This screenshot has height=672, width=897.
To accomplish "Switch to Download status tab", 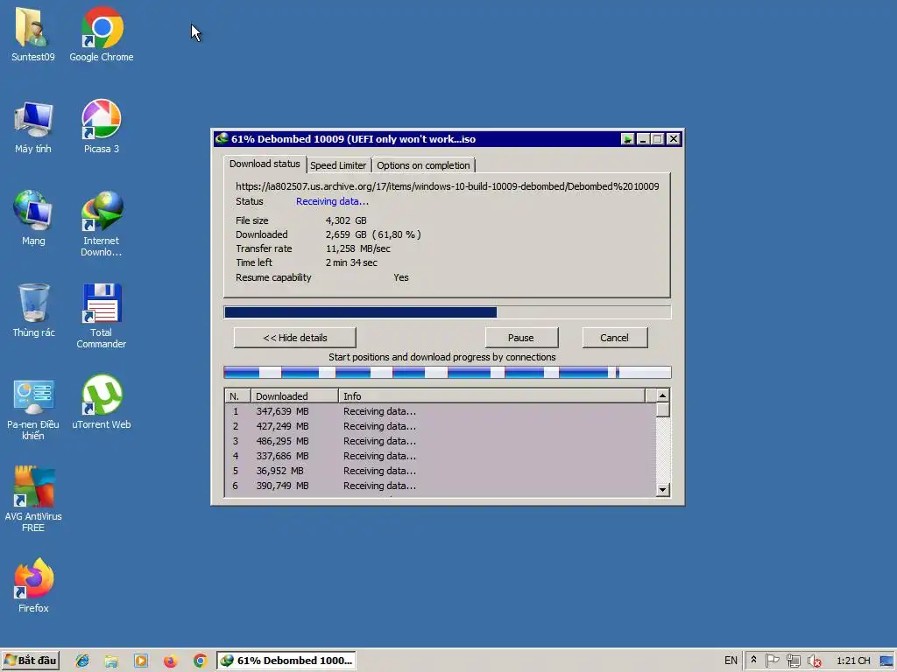I will pos(265,164).
